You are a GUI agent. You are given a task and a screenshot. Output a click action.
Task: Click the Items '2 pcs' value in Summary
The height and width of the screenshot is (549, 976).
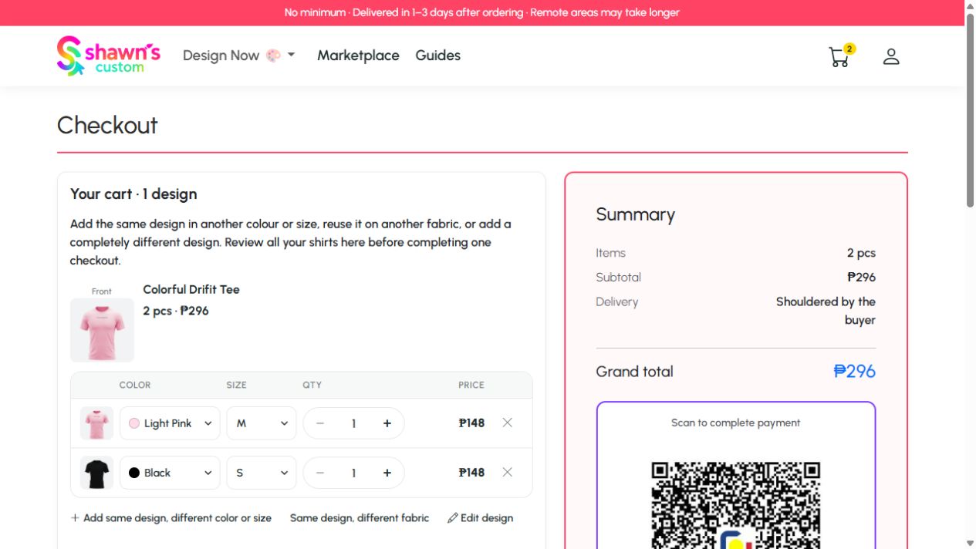[861, 253]
